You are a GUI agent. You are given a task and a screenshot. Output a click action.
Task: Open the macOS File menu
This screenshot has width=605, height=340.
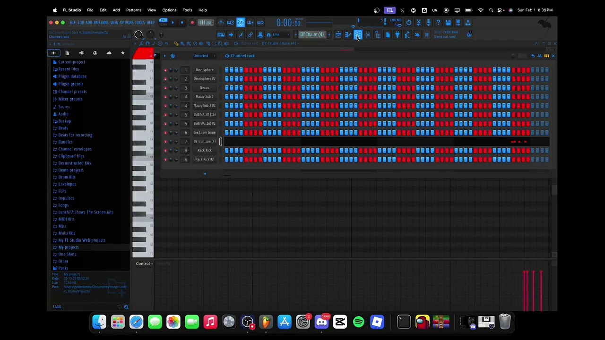pyautogui.click(x=90, y=10)
